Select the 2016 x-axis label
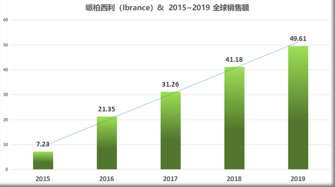Image resolution: width=335 pixels, height=187 pixels. coord(107,179)
